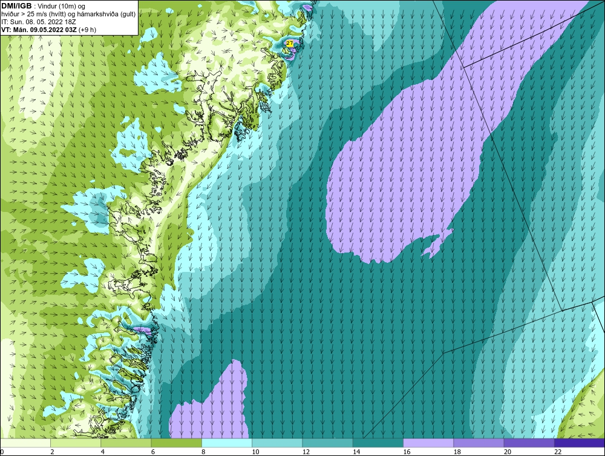Image resolution: width=605 pixels, height=456 pixels.
Task: Click the 12-14 m/s teal legend swatch
Action: 327,443
